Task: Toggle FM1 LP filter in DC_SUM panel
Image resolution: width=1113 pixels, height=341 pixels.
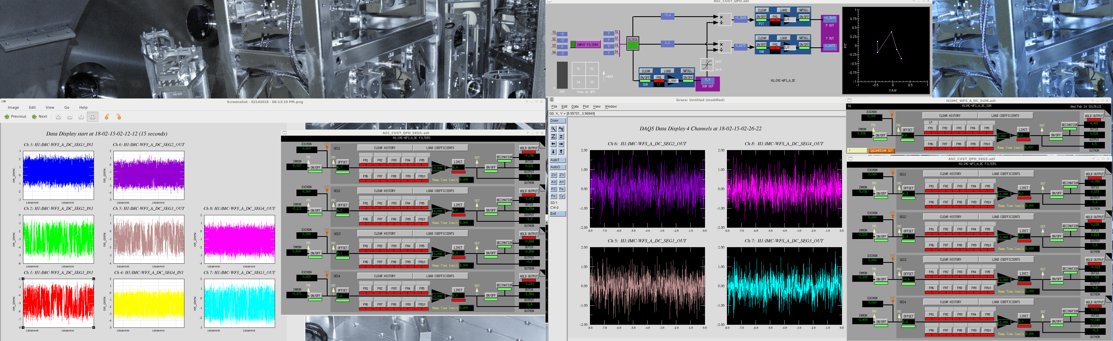Action: (930, 128)
